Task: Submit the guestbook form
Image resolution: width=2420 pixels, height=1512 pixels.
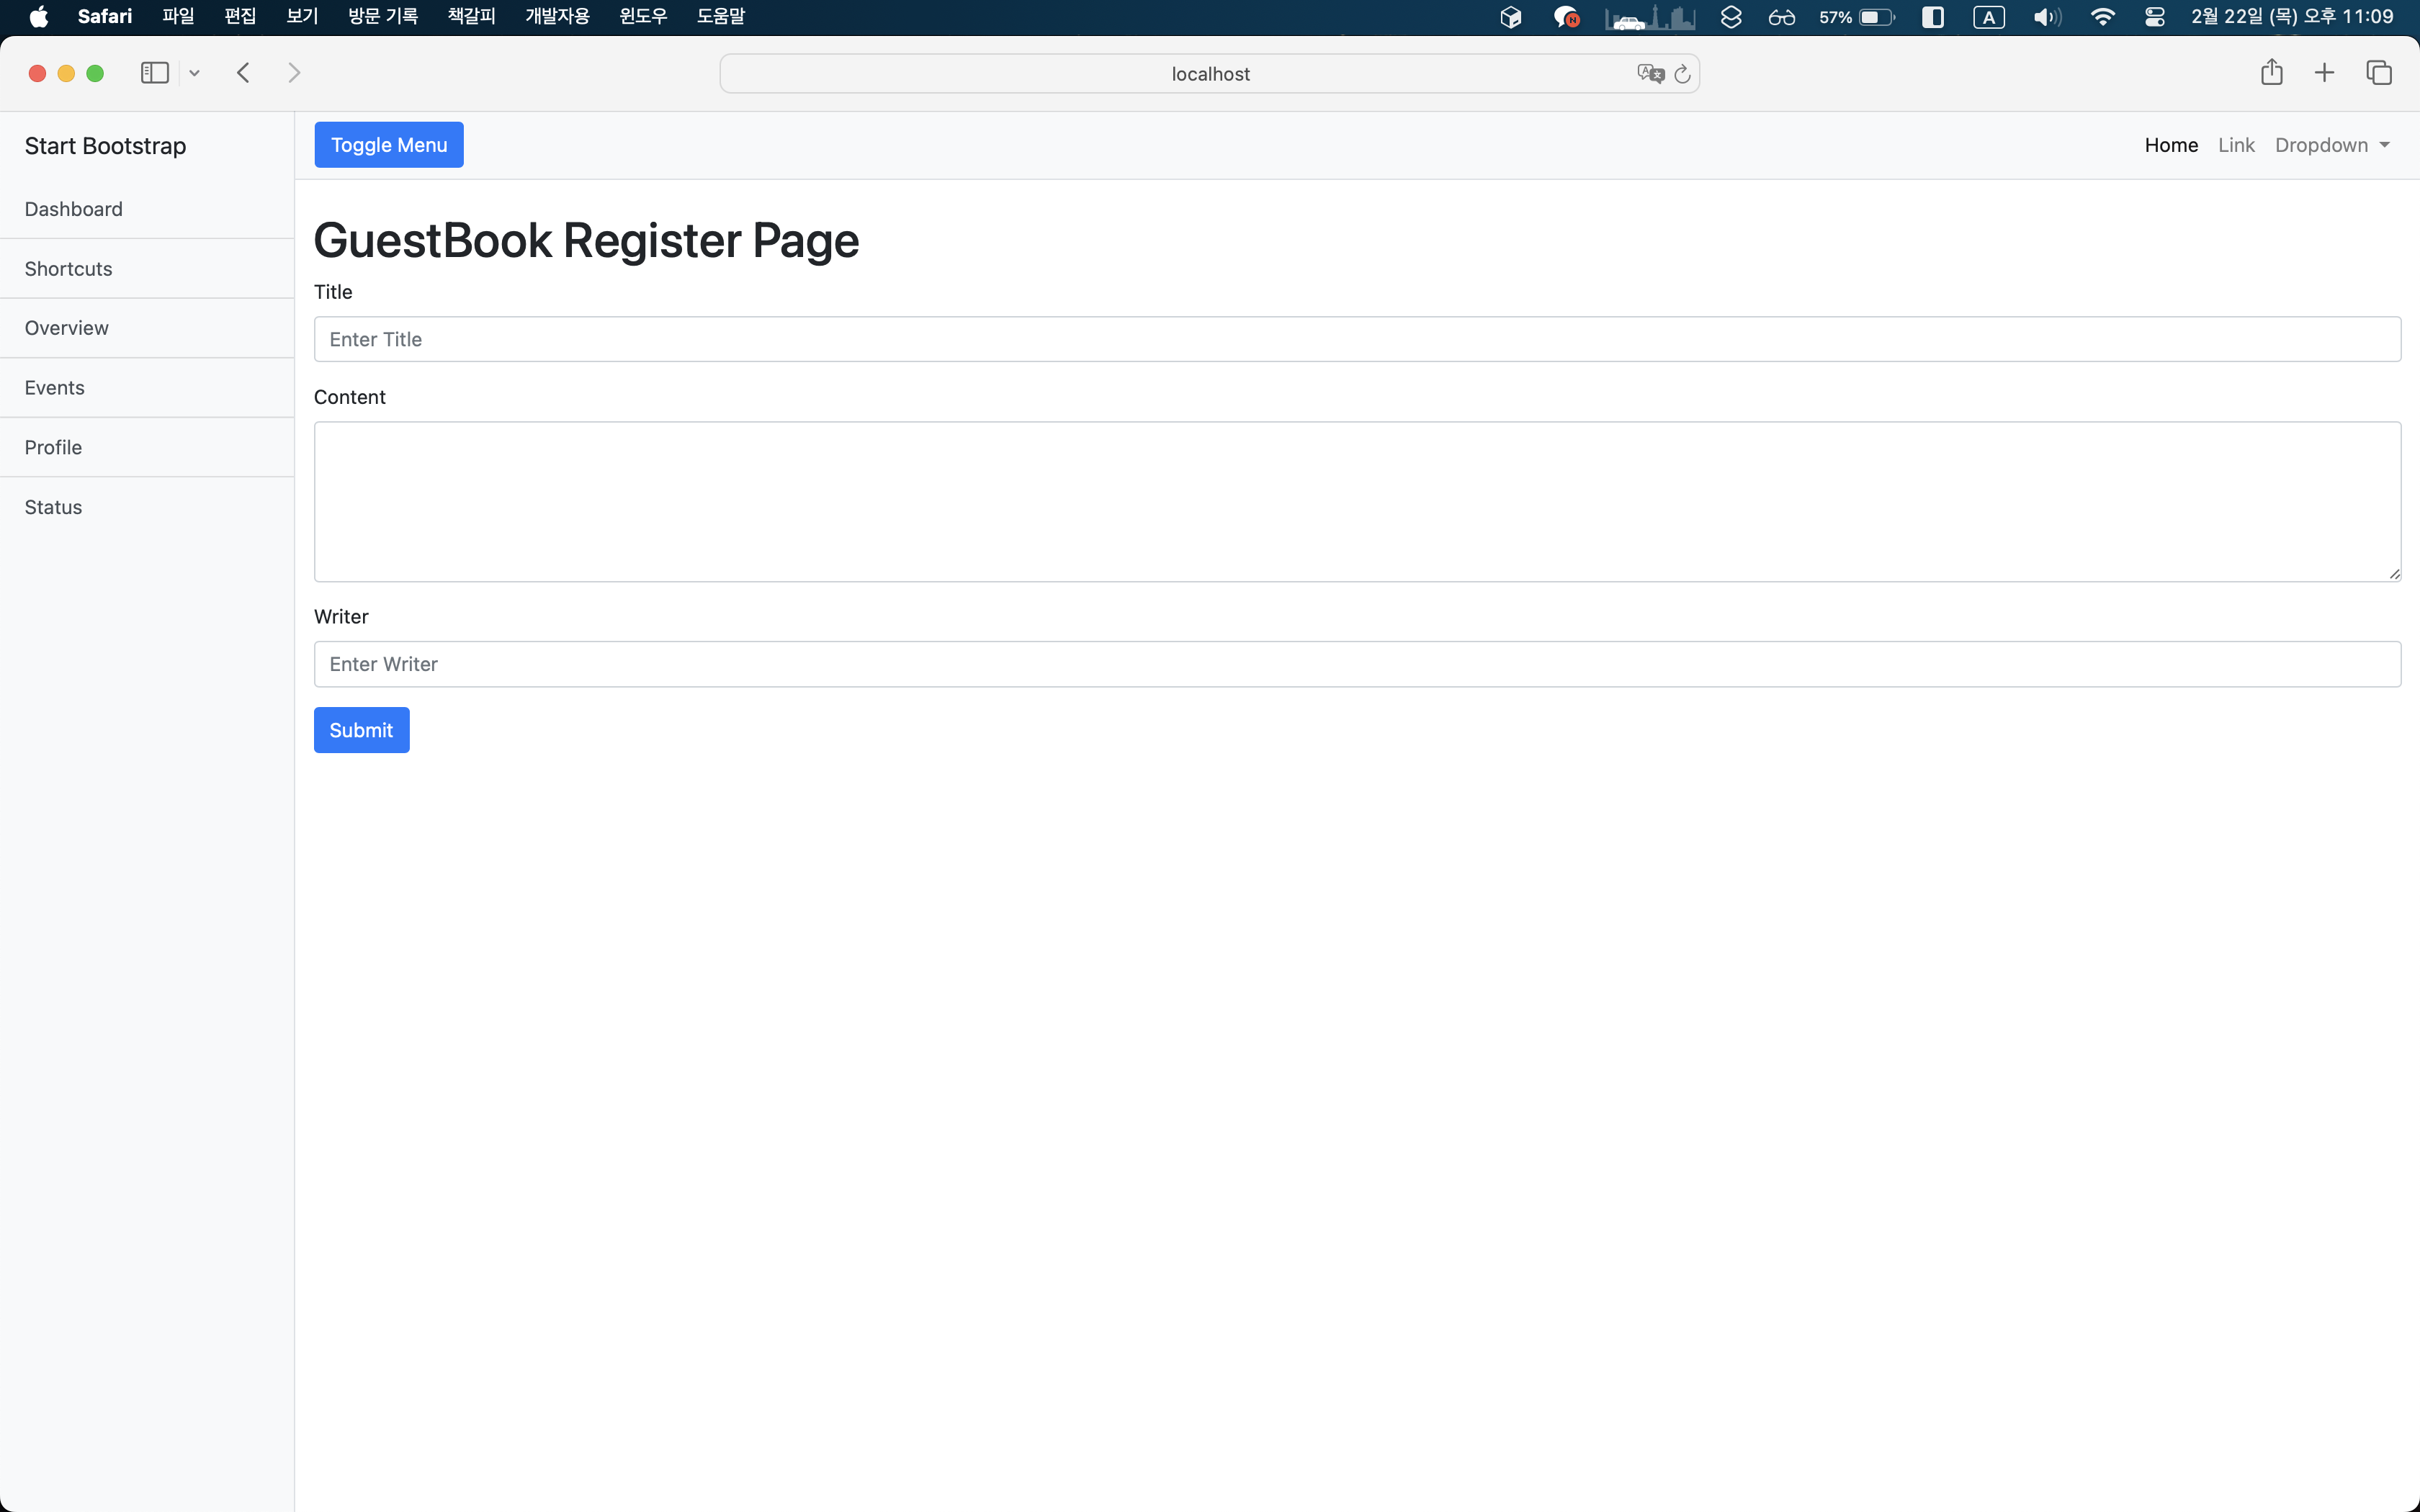Action: (361, 730)
